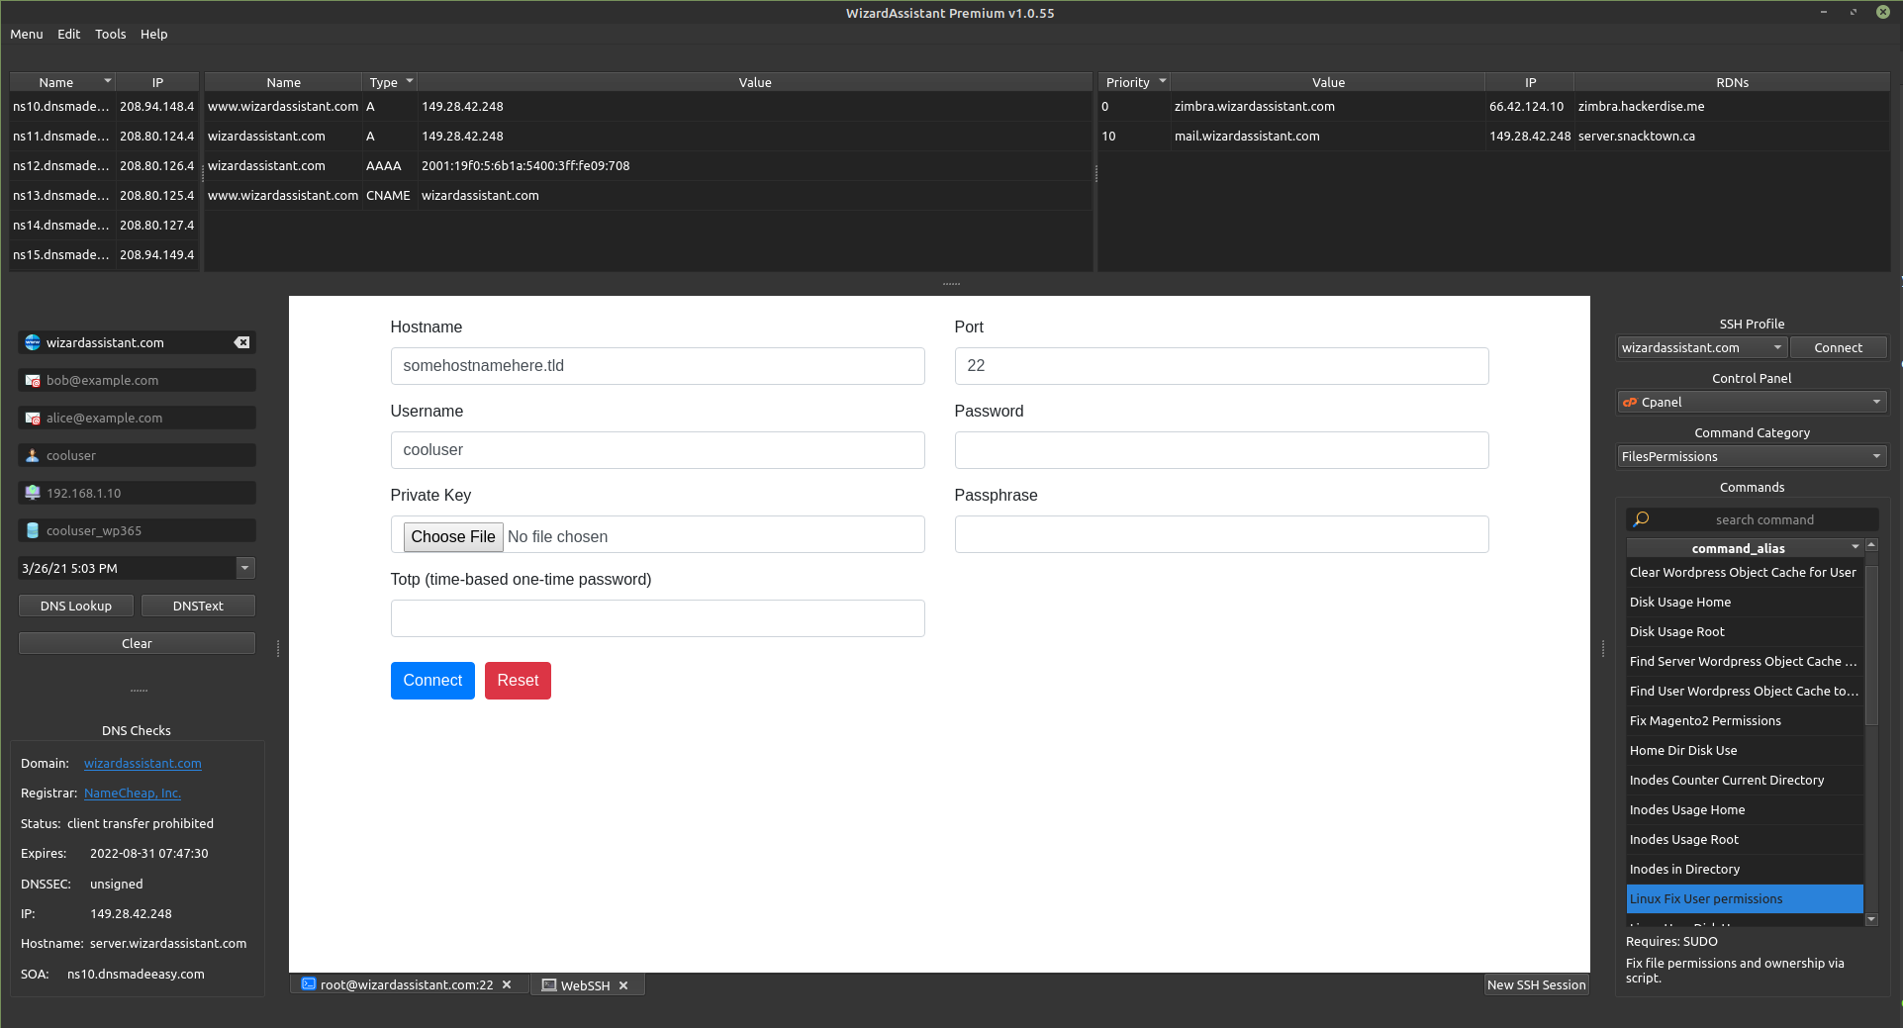This screenshot has height=1028, width=1903.
Task: Select the monitor icon beside 192.168.1.10
Action: (33, 493)
